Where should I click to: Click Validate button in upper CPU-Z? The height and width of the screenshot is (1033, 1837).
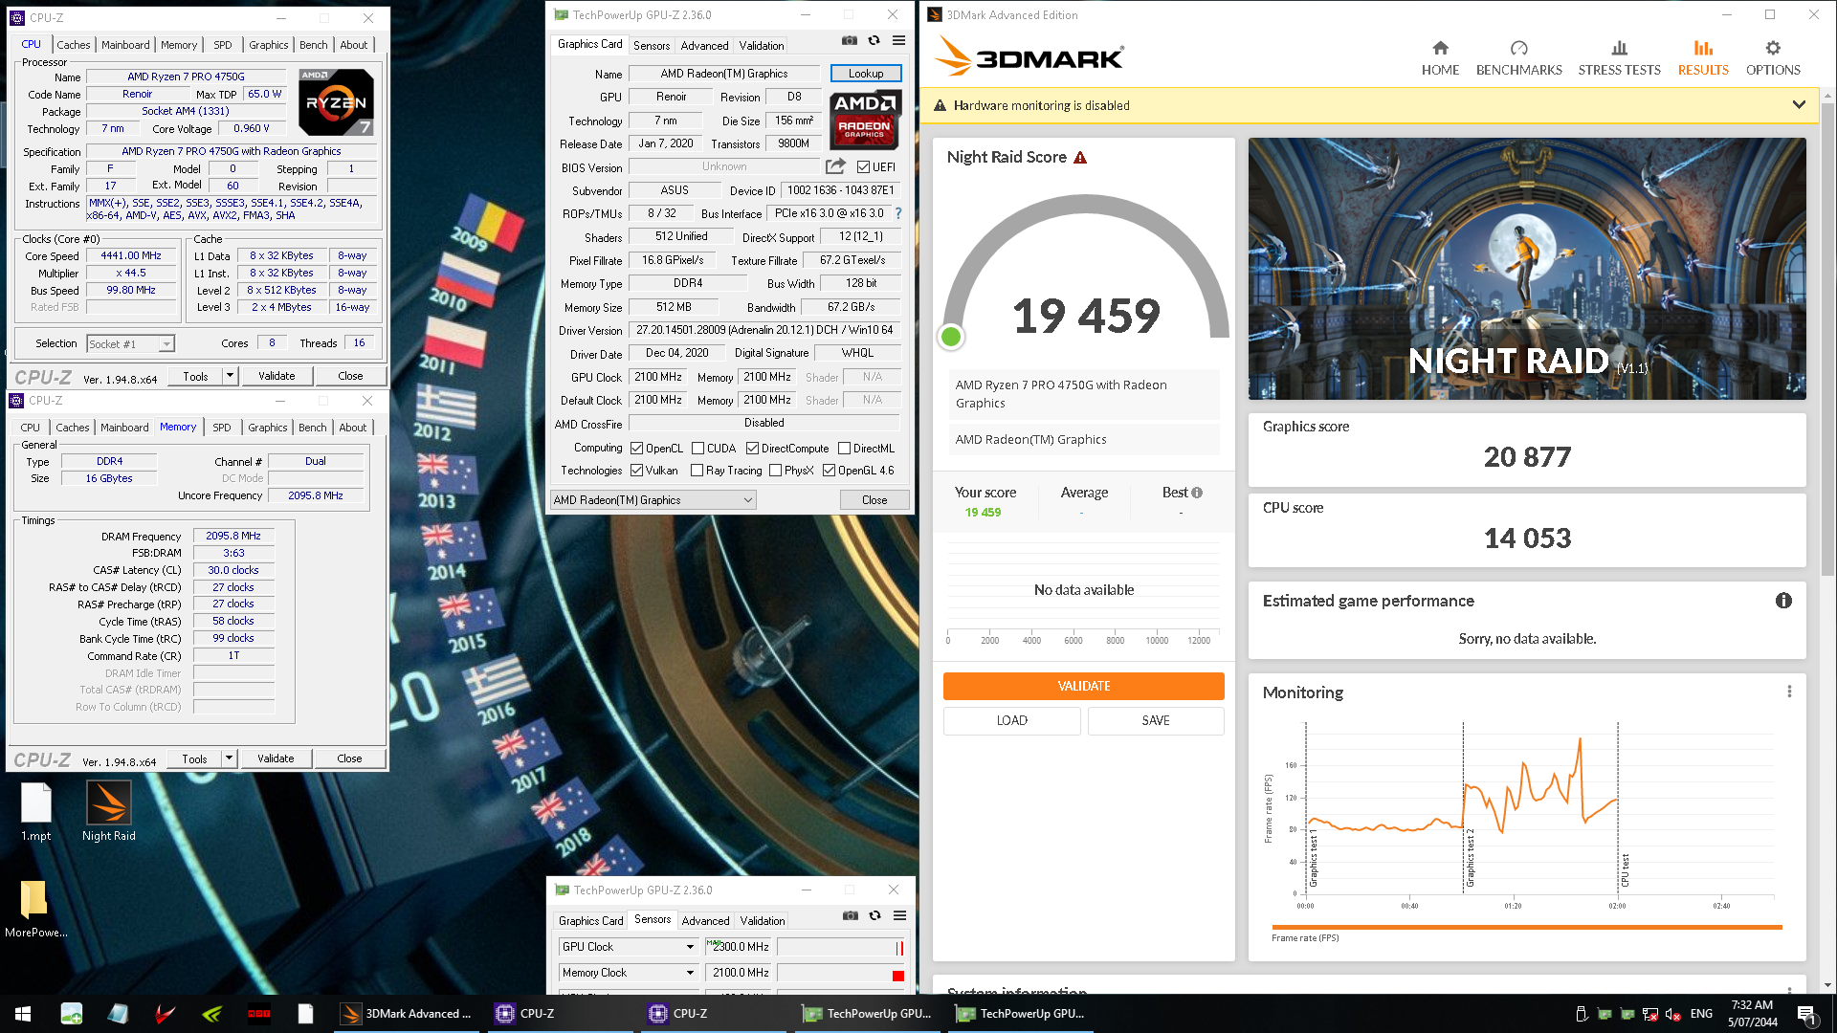click(x=277, y=376)
